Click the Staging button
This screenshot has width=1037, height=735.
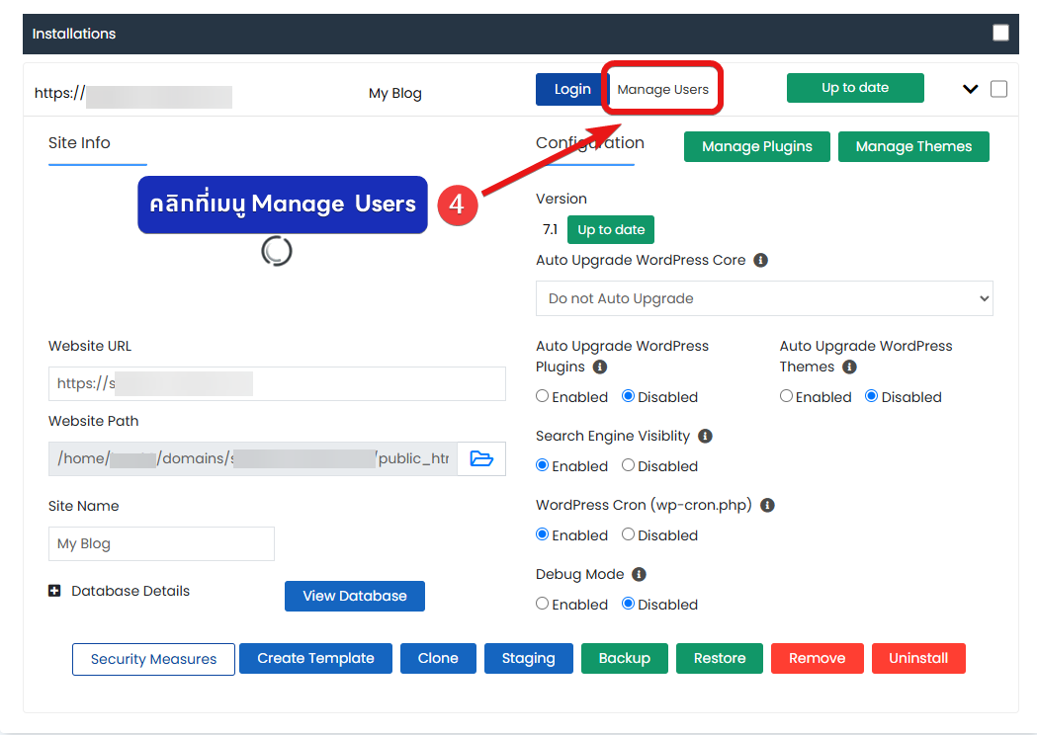(x=529, y=658)
